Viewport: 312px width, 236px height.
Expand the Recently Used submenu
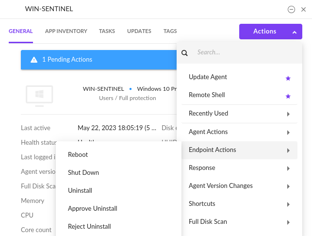click(239, 114)
